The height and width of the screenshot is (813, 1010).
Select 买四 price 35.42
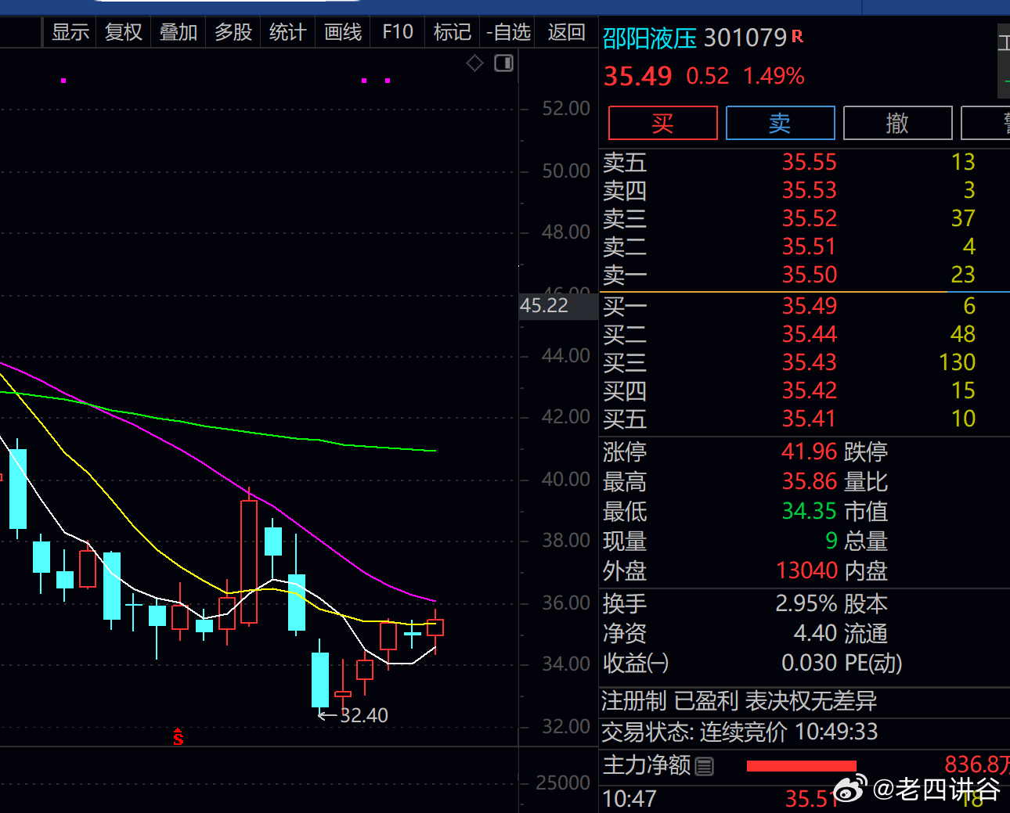tap(810, 390)
